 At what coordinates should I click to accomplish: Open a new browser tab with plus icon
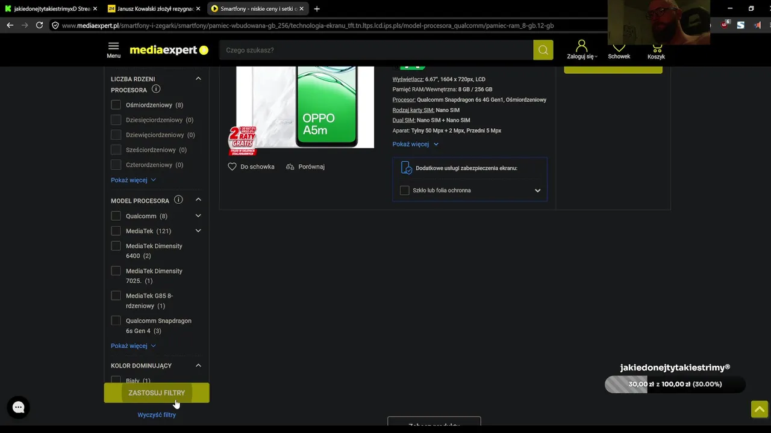pos(317,8)
